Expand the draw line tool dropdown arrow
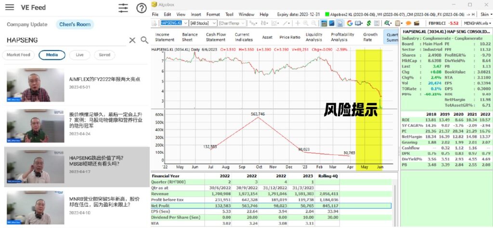Screen dimensions: 493x228 289,23
